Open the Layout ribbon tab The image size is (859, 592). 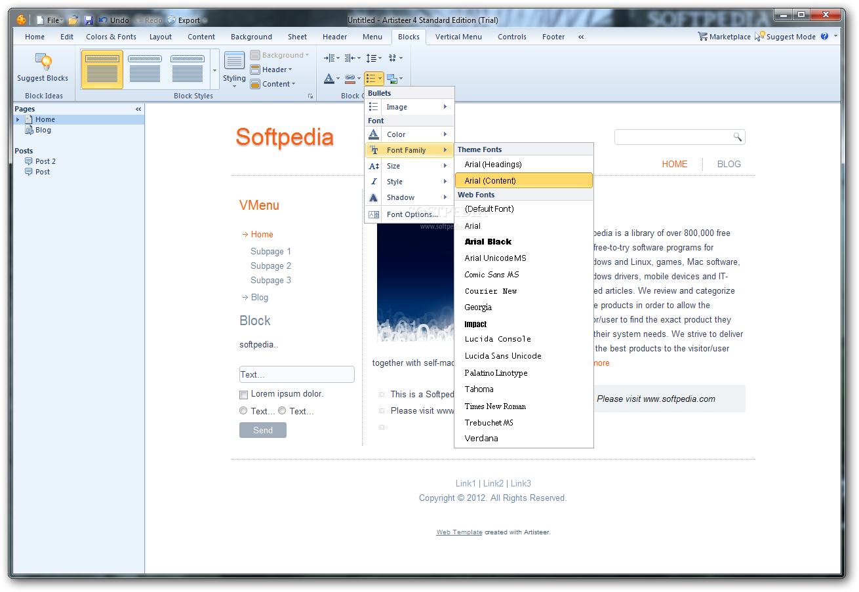[161, 37]
